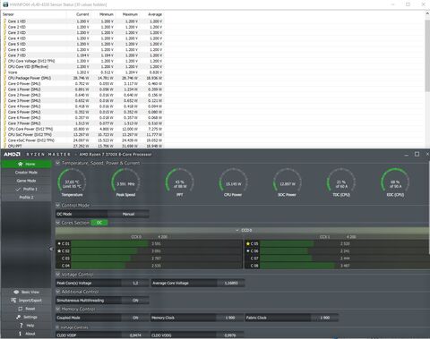This screenshot has height=339, width=430.
Task: Click the Average Core Voltage value
Action: pyautogui.click(x=231, y=283)
